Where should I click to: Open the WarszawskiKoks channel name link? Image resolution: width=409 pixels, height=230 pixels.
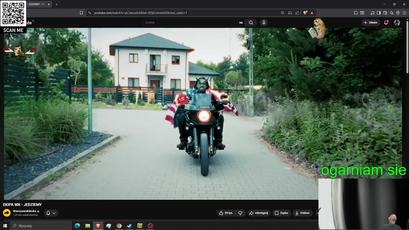pyautogui.click(x=25, y=211)
